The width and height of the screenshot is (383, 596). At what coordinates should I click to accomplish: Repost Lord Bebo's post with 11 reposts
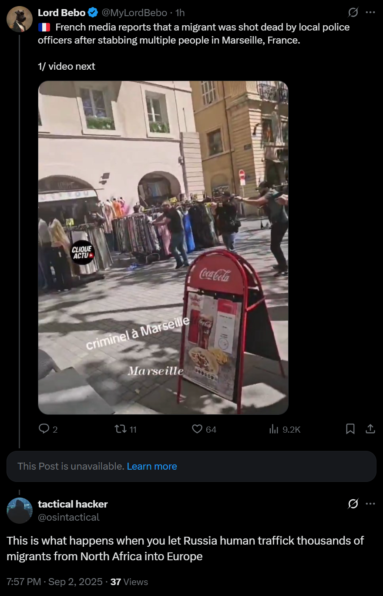[125, 429]
